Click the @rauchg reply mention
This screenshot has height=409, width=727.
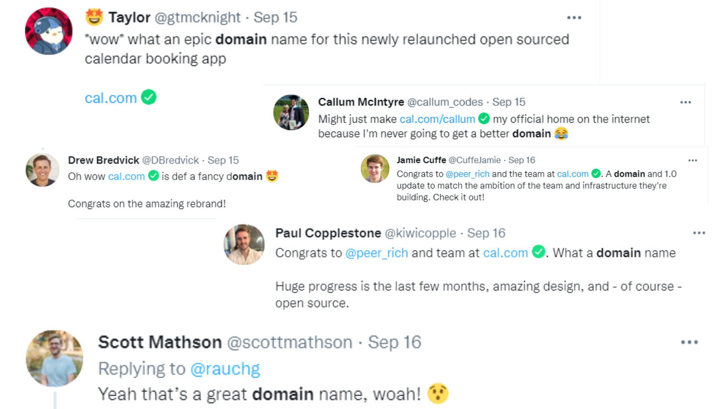point(225,369)
